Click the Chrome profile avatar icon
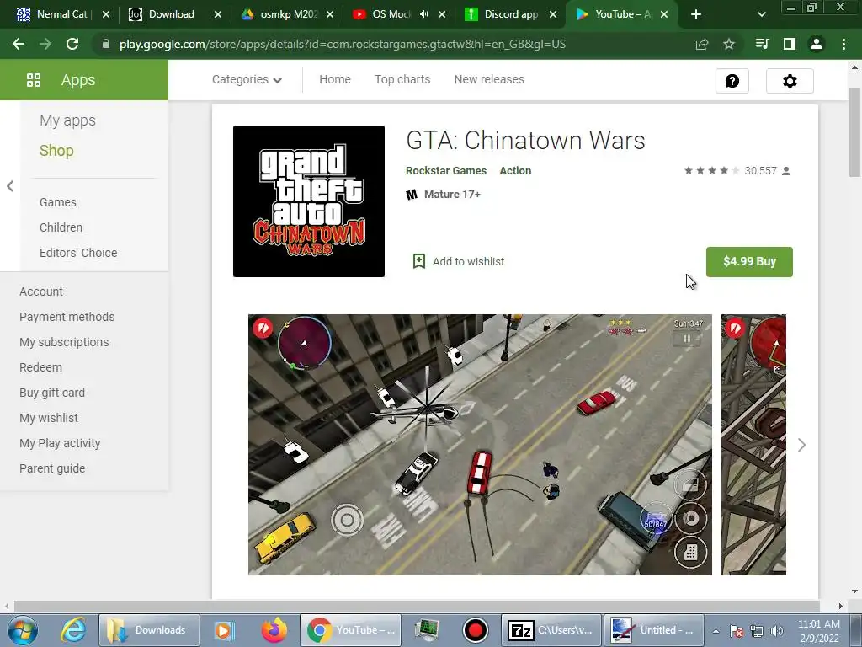The image size is (862, 647). pos(817,44)
